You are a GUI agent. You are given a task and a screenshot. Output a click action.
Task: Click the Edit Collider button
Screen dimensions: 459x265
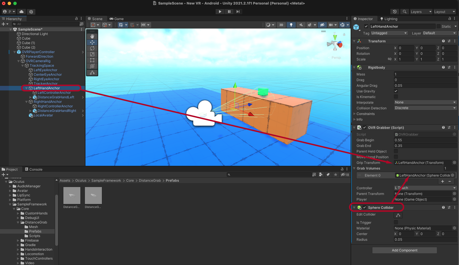pyautogui.click(x=398, y=215)
